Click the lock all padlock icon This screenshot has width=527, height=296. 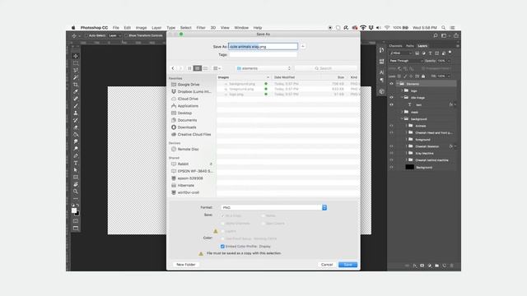click(x=423, y=76)
